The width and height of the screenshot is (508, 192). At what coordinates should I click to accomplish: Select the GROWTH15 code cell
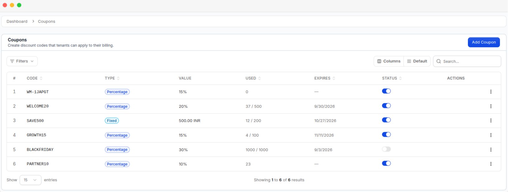pyautogui.click(x=36, y=135)
